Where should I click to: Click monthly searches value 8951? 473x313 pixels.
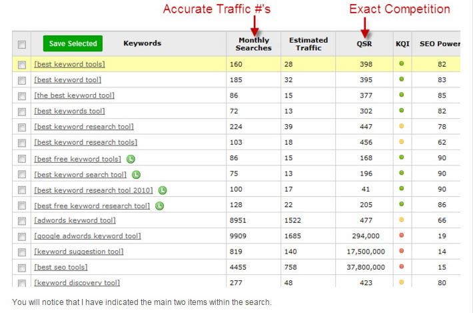pyautogui.click(x=238, y=220)
